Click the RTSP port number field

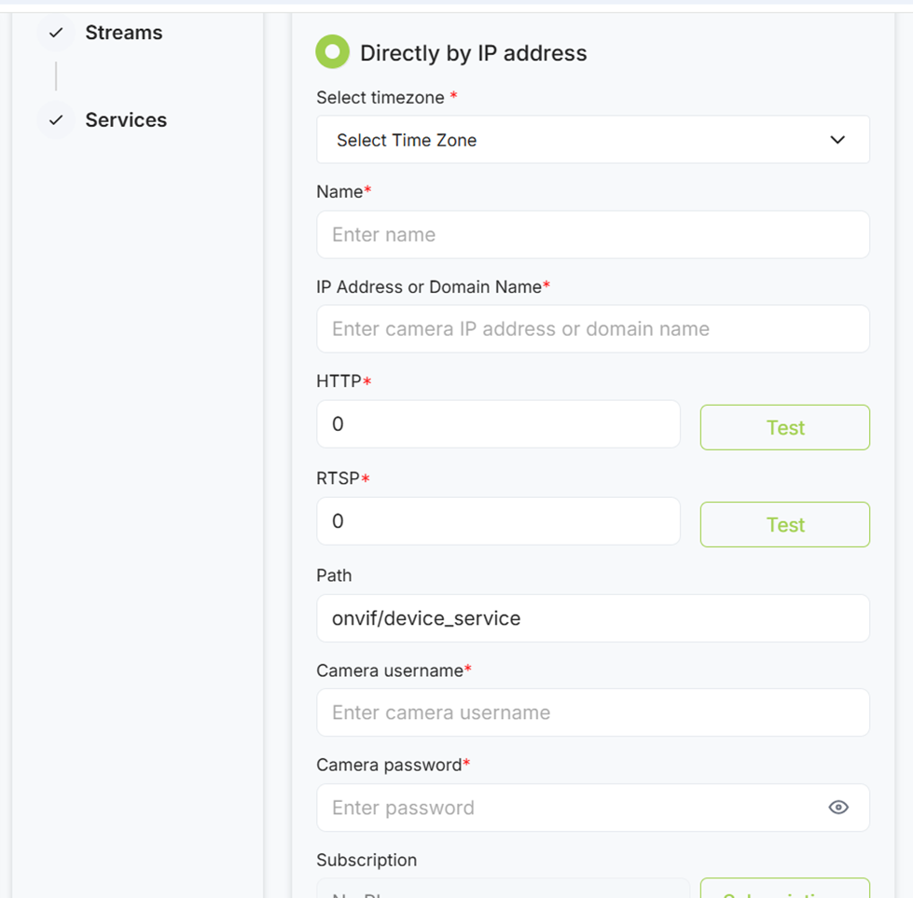tap(498, 521)
